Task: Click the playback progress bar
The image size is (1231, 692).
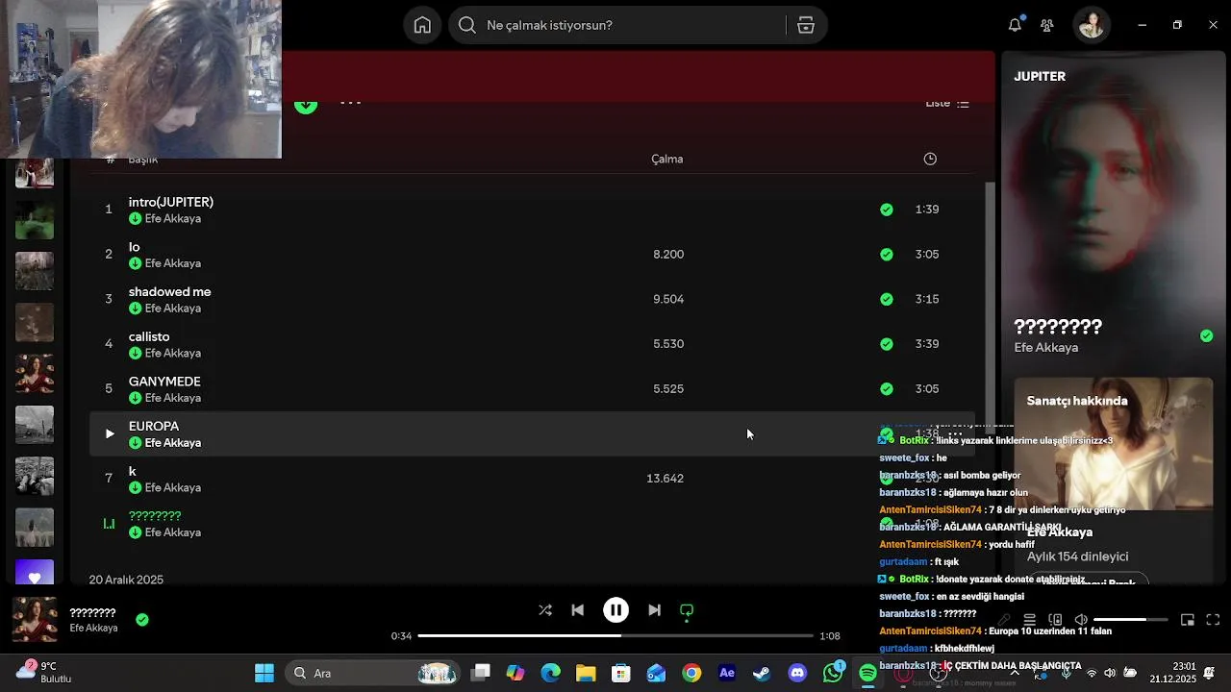Action: tap(615, 635)
